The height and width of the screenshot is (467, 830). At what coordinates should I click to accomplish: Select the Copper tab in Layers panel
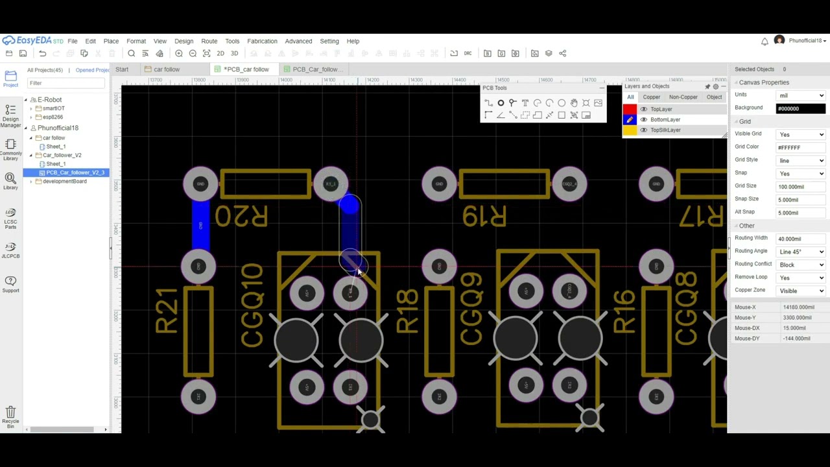651,97
